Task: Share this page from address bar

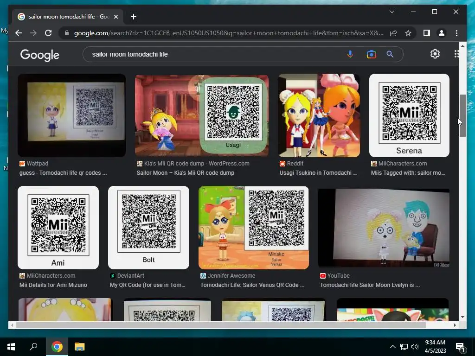Action: tap(393, 33)
